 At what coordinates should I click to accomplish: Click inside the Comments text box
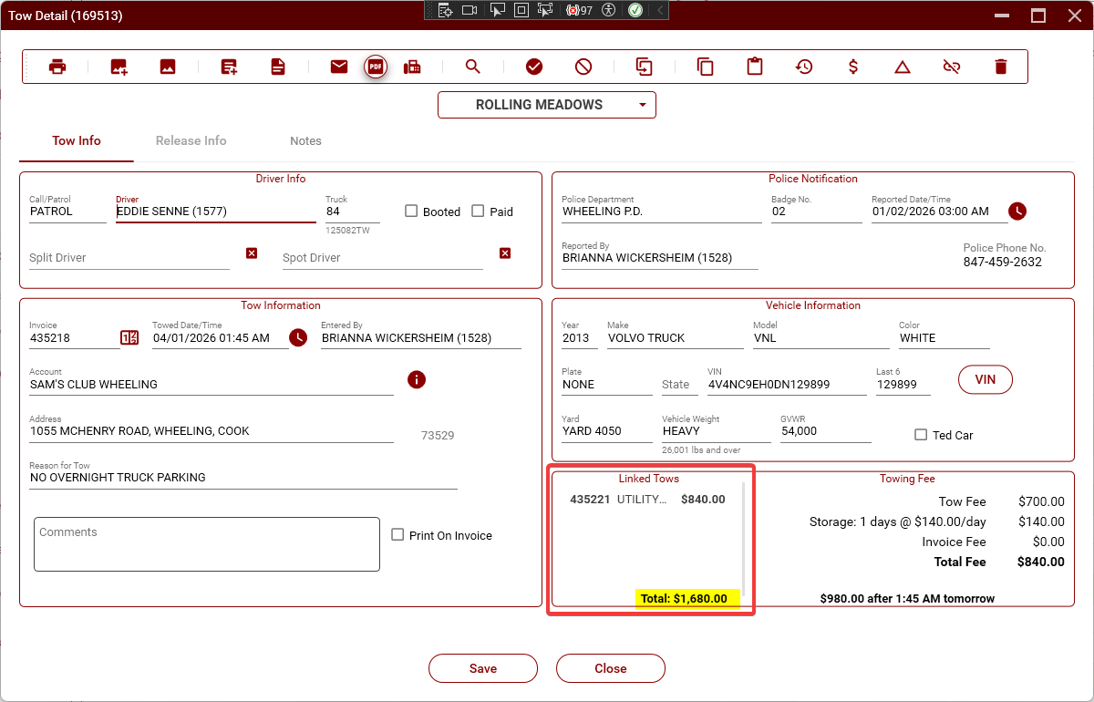[206, 544]
